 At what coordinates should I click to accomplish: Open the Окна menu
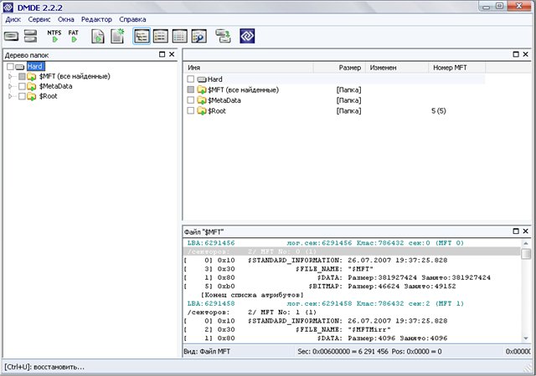66,19
